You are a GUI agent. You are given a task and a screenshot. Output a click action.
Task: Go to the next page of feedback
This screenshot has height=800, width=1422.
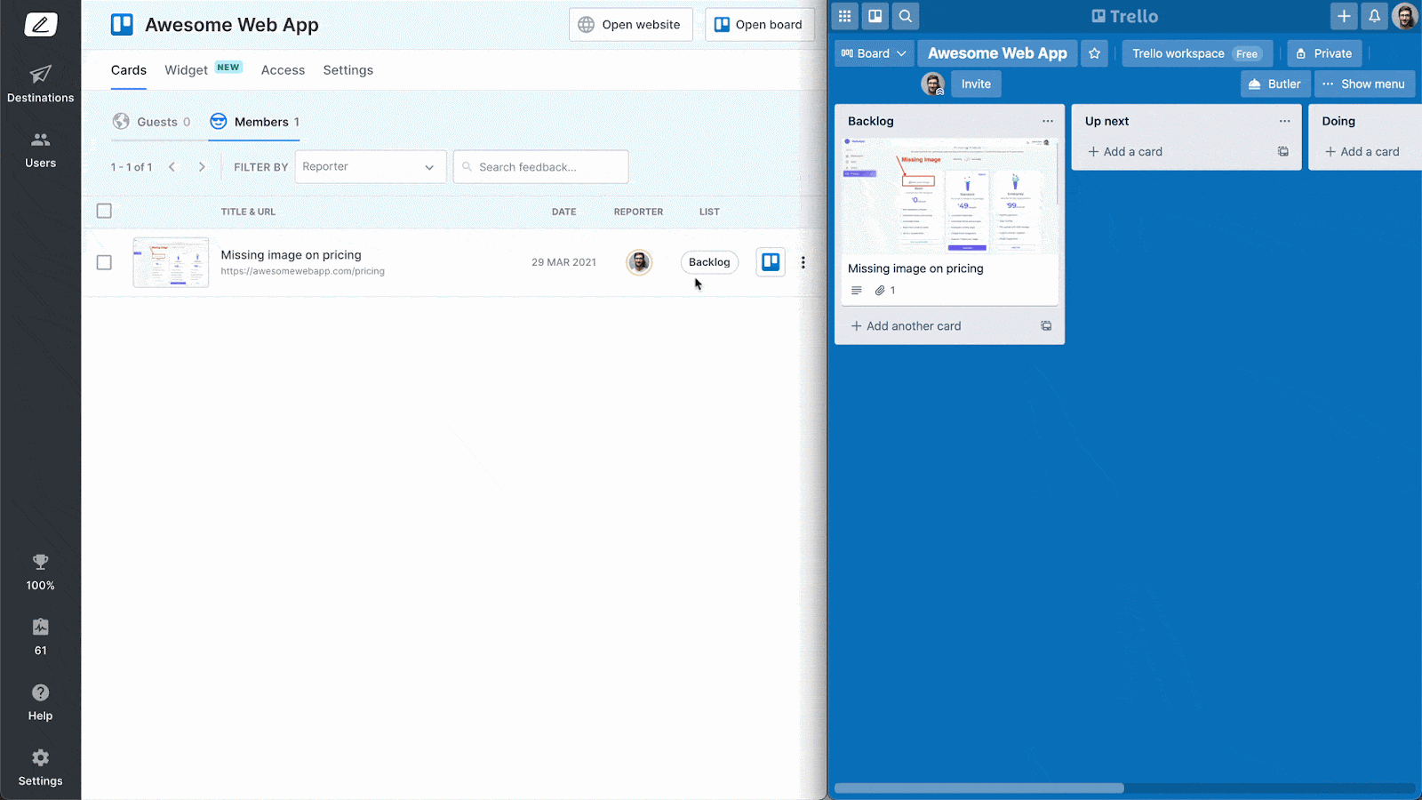(x=202, y=167)
